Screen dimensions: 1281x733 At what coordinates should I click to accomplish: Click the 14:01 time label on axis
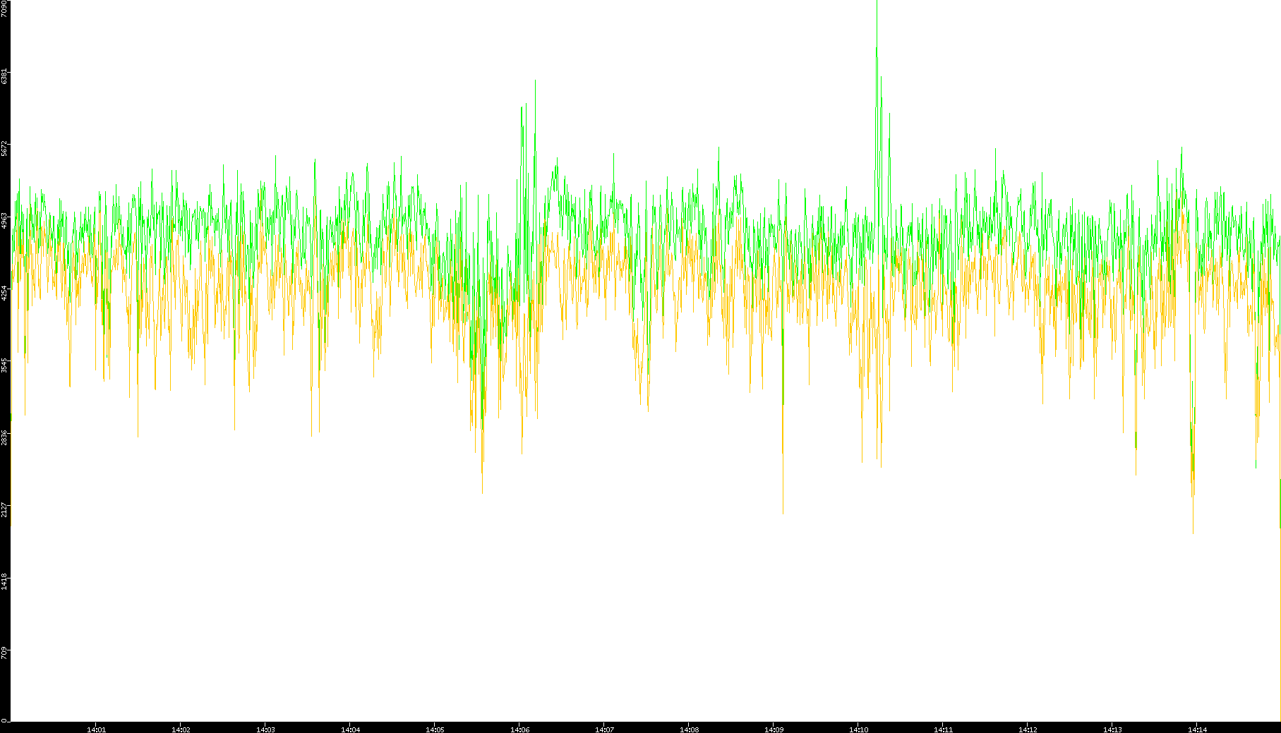[96, 729]
